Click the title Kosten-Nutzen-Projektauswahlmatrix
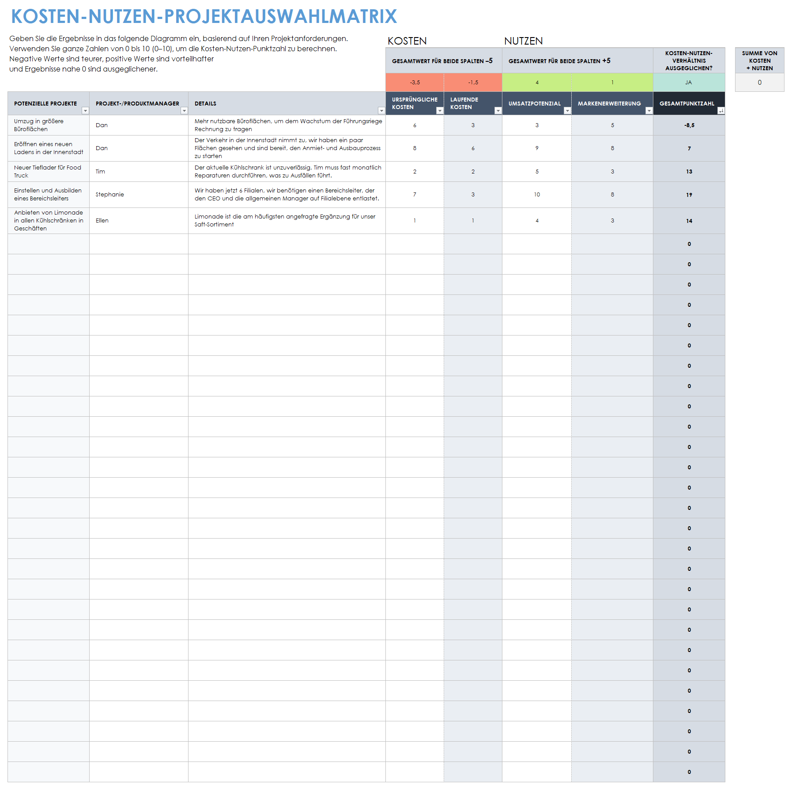Image resolution: width=792 pixels, height=788 pixels. tap(204, 16)
